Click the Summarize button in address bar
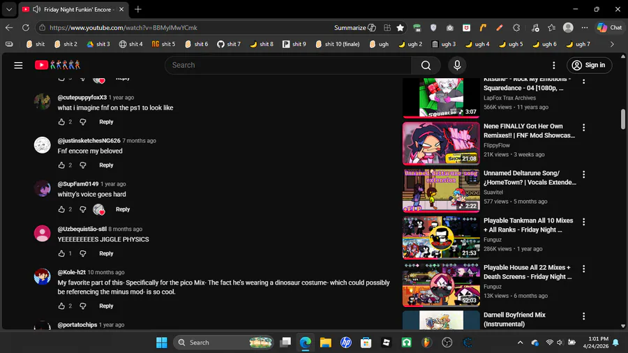This screenshot has width=628, height=353. point(355,28)
